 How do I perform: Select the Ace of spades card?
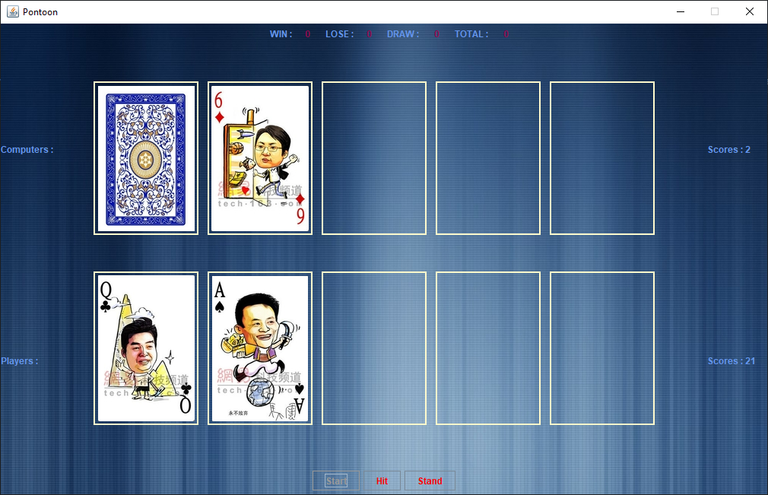tap(259, 347)
